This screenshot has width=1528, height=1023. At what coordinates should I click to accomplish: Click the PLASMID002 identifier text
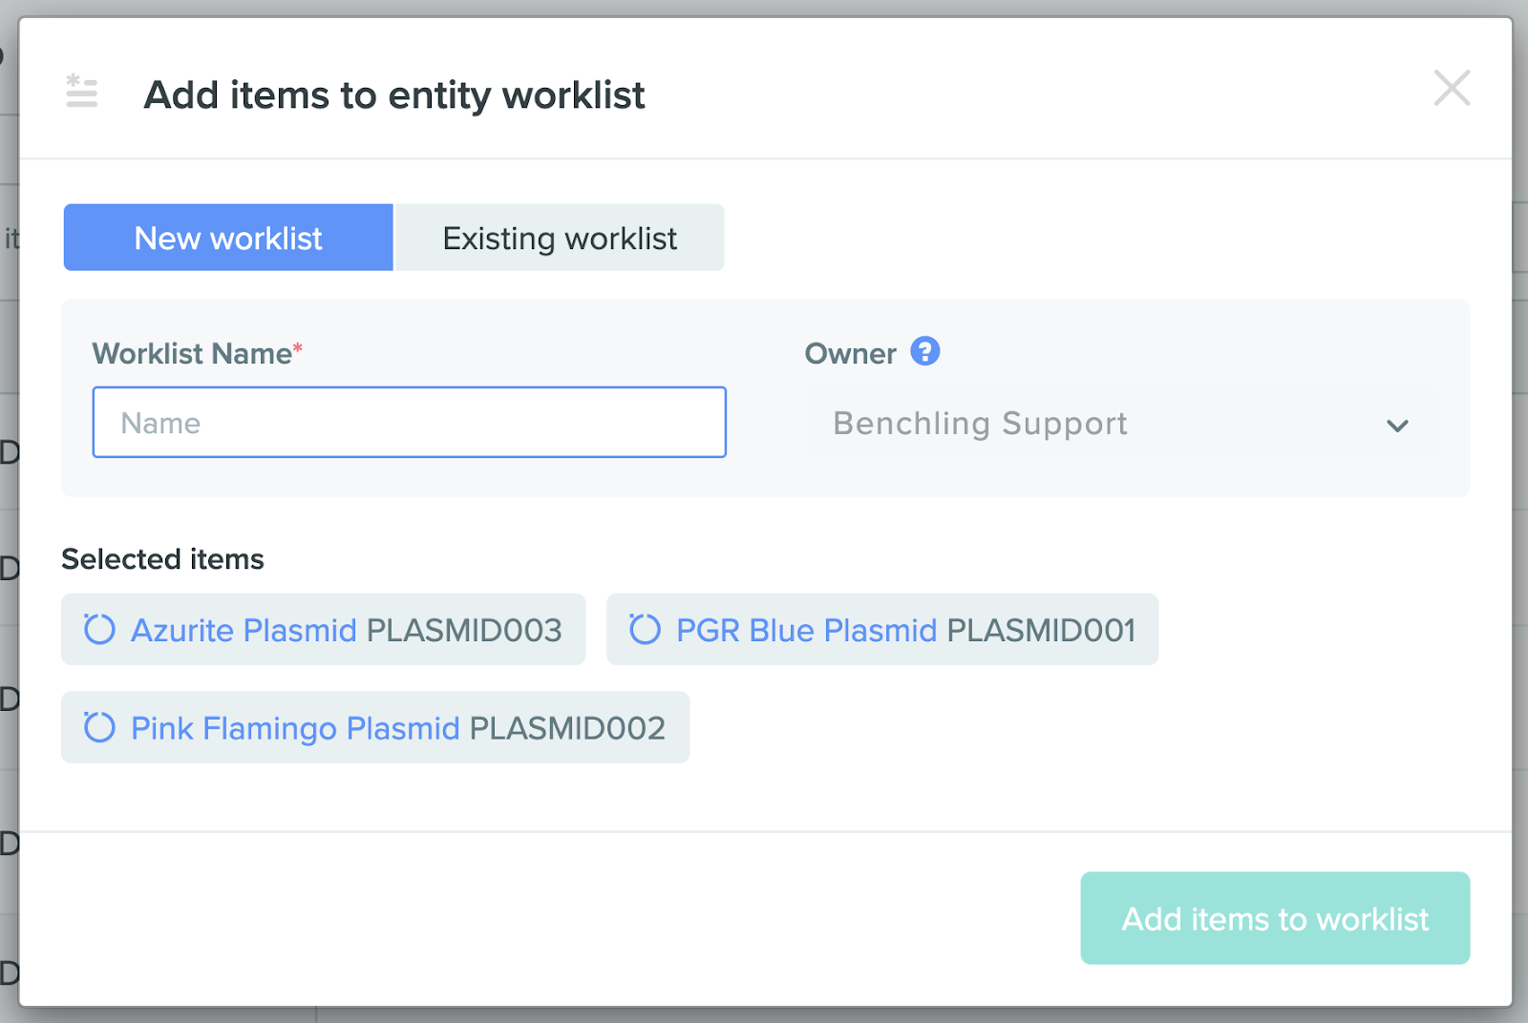click(x=567, y=729)
